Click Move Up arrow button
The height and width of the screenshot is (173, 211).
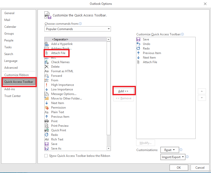tap(202, 91)
